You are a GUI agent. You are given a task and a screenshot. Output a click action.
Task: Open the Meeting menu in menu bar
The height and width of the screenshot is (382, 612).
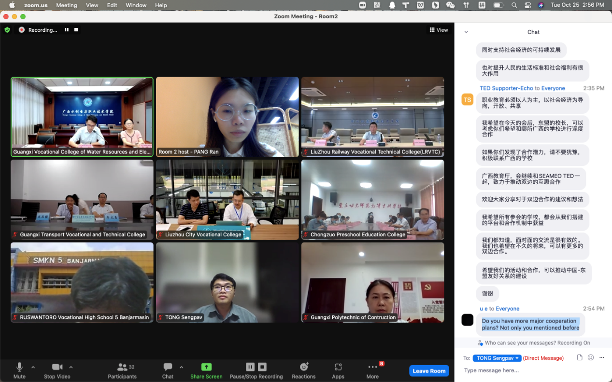pos(66,5)
